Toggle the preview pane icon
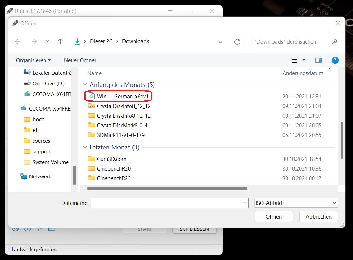This screenshot has height=260, width=353. point(319,60)
